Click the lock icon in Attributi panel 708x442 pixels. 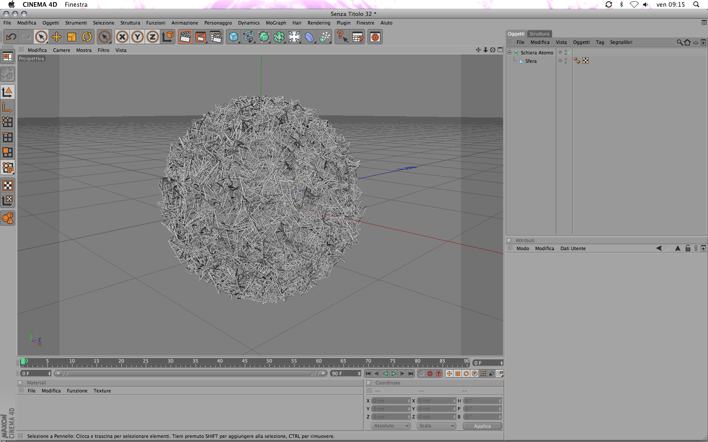coord(688,248)
